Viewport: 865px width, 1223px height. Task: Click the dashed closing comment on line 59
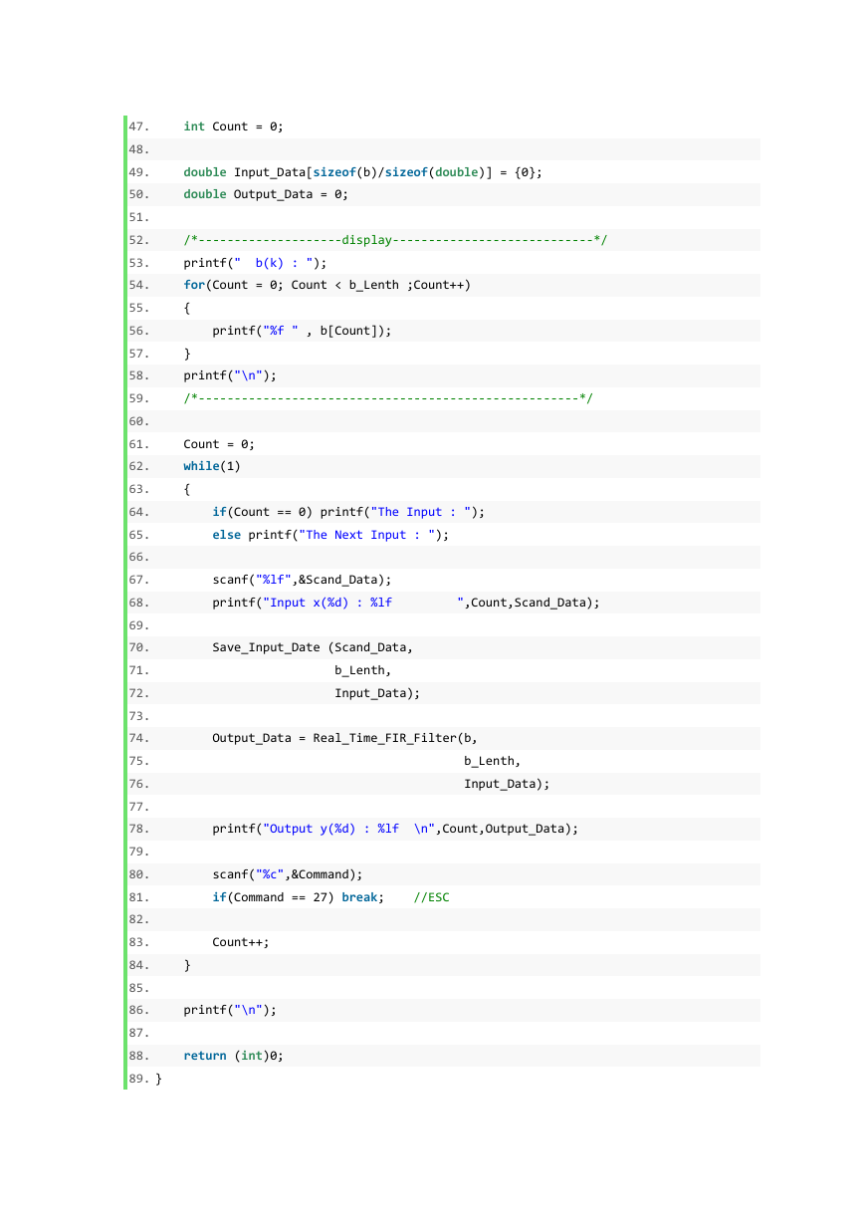(388, 398)
